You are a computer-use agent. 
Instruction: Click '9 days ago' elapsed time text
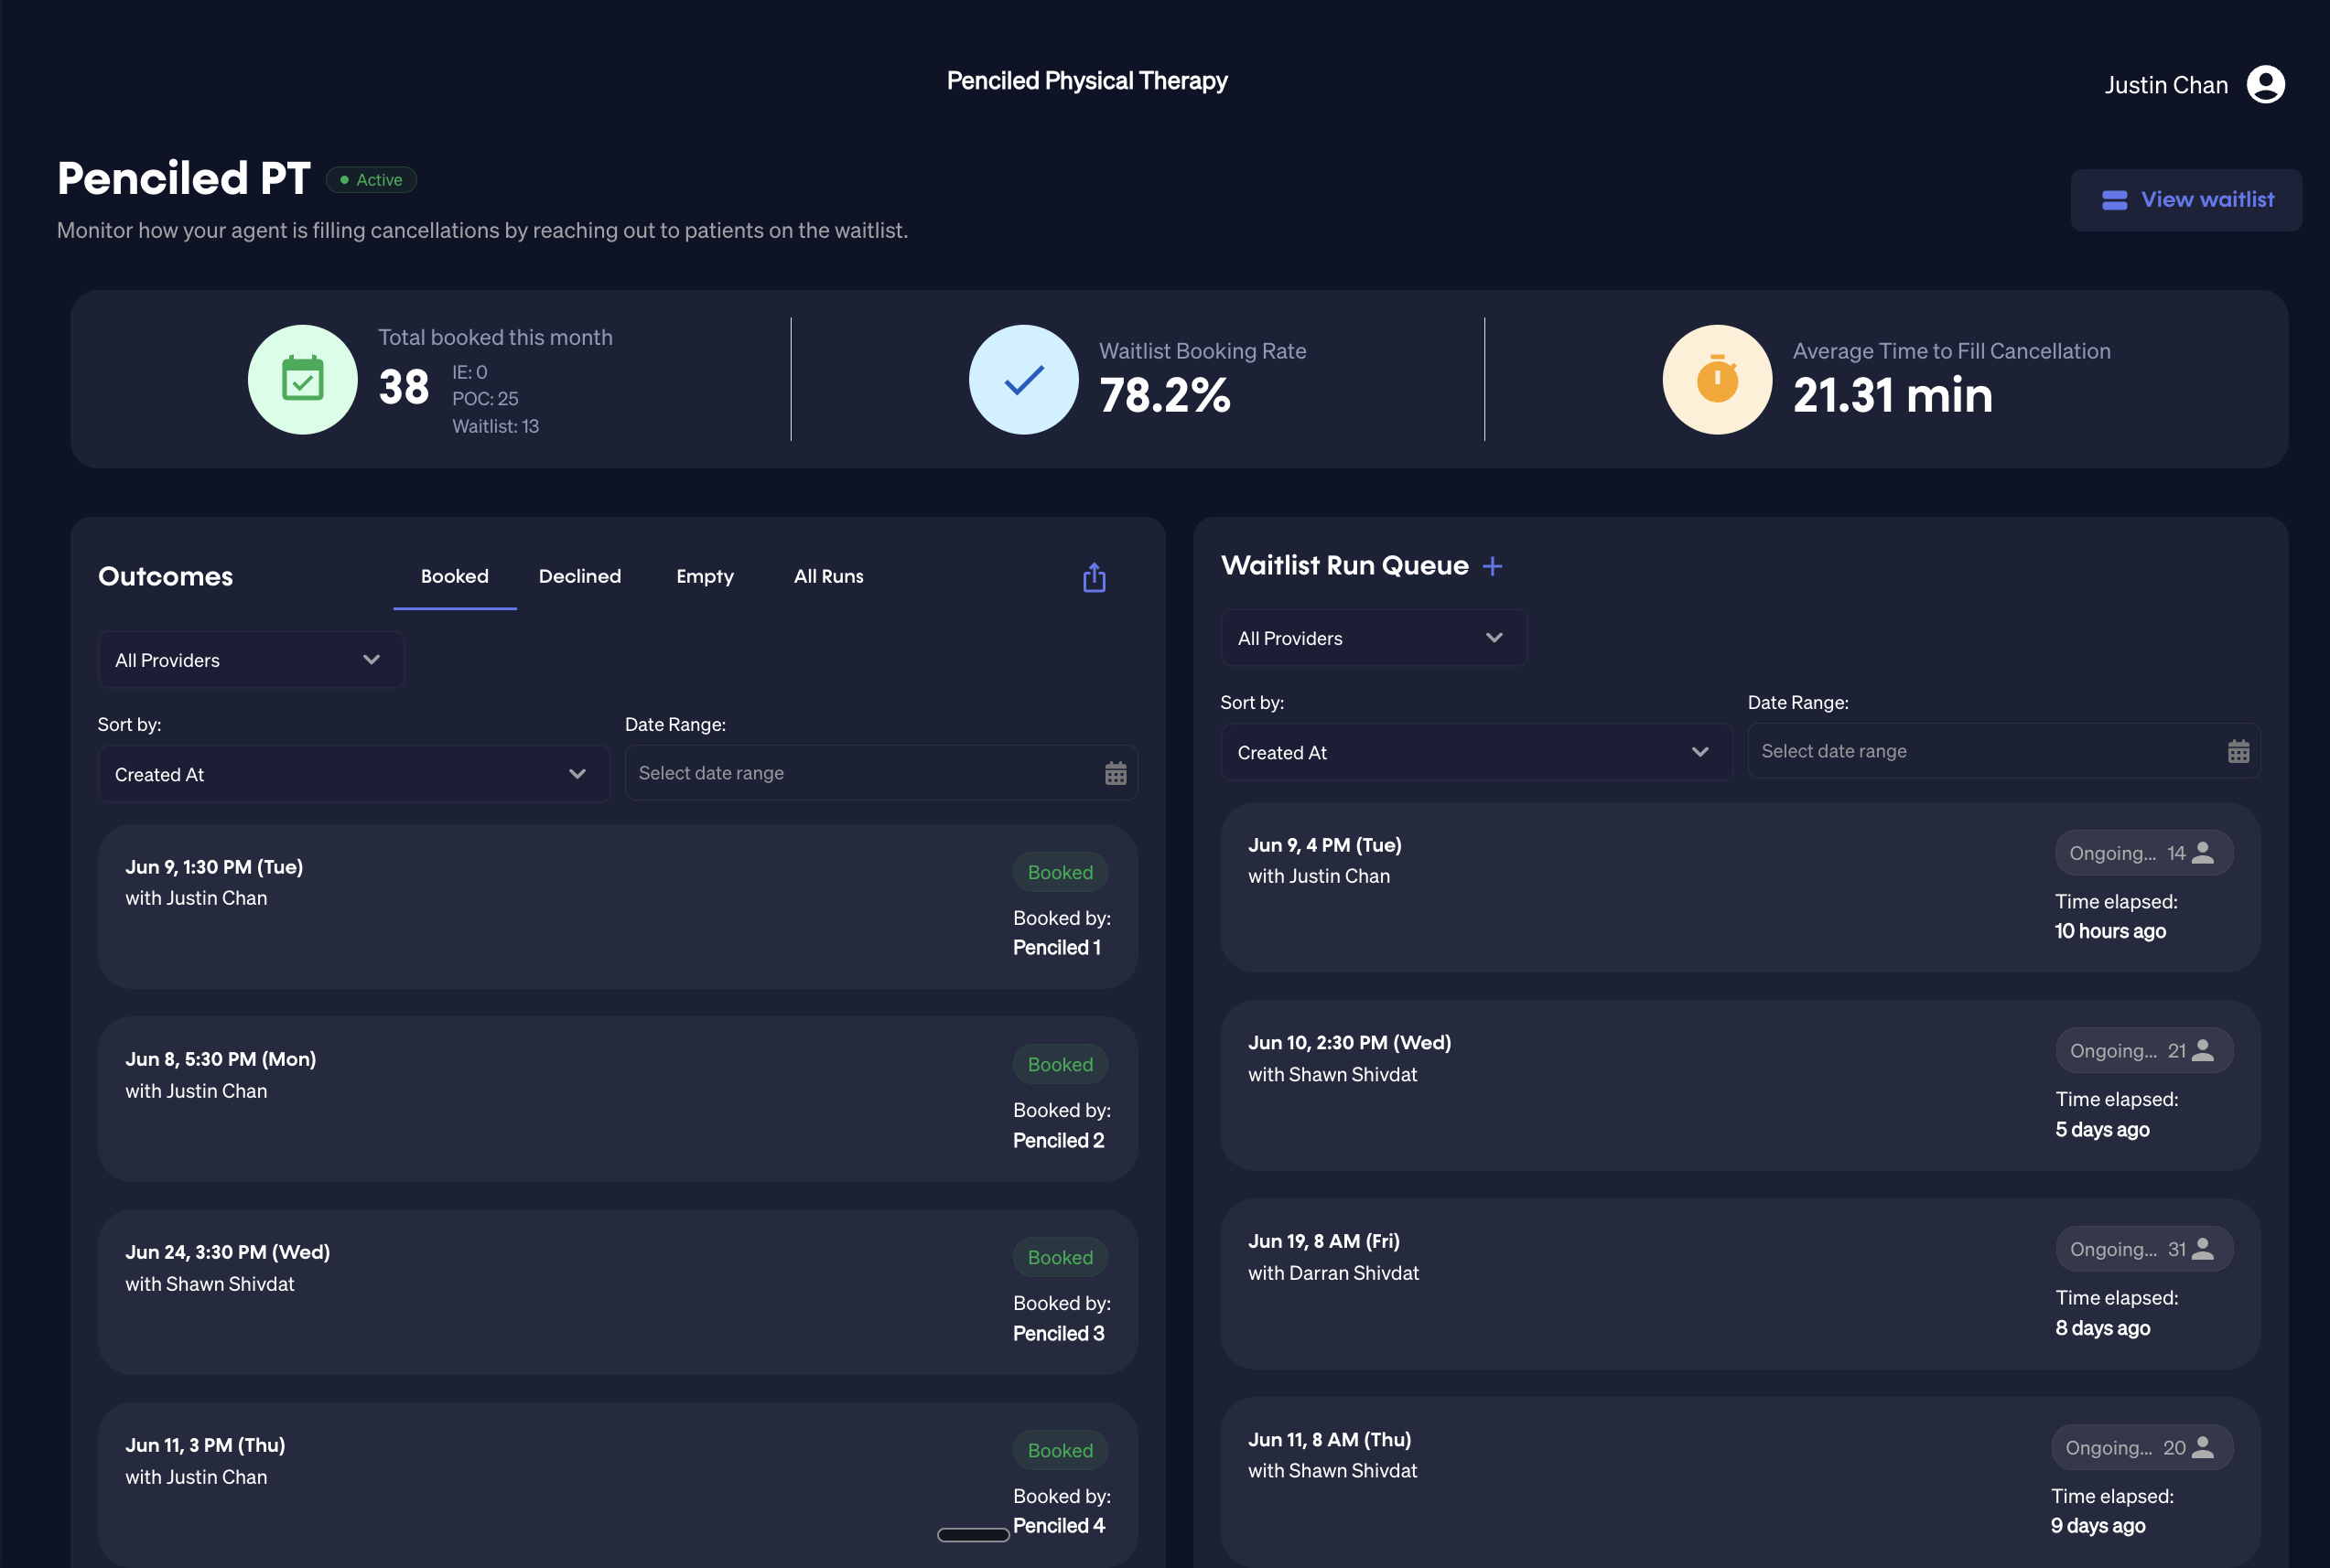coord(2098,1526)
